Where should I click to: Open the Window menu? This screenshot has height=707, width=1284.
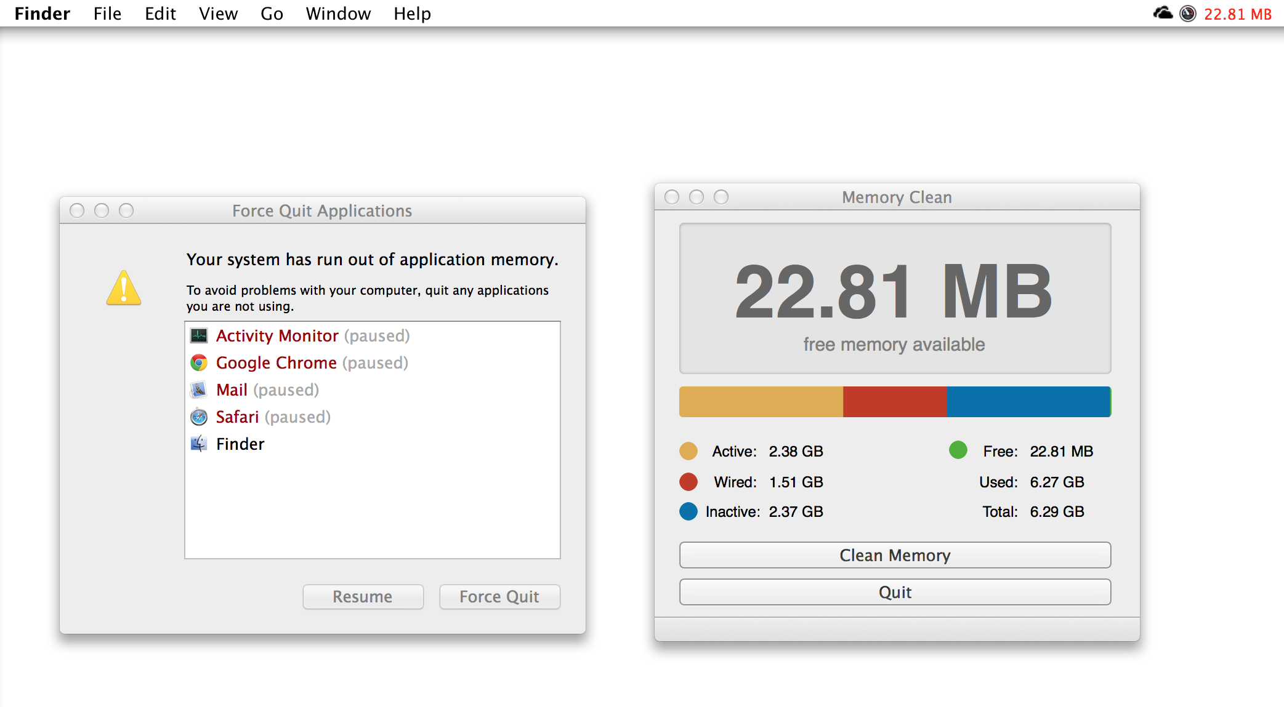(x=338, y=14)
